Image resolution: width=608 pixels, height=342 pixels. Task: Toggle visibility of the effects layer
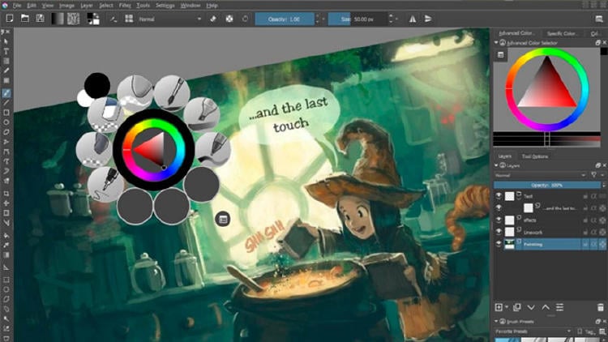tap(499, 220)
